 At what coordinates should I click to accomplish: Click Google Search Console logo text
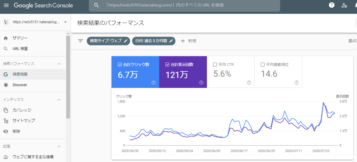click(x=43, y=5)
